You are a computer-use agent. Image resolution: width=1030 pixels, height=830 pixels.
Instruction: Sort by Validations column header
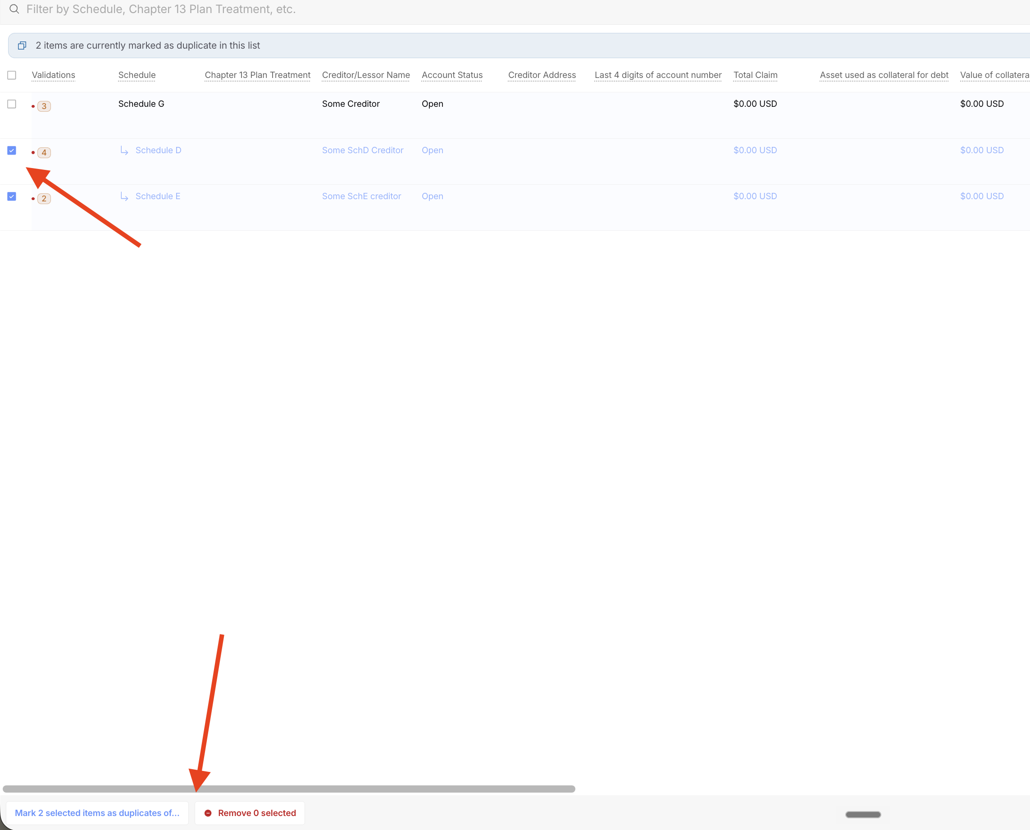pyautogui.click(x=54, y=75)
